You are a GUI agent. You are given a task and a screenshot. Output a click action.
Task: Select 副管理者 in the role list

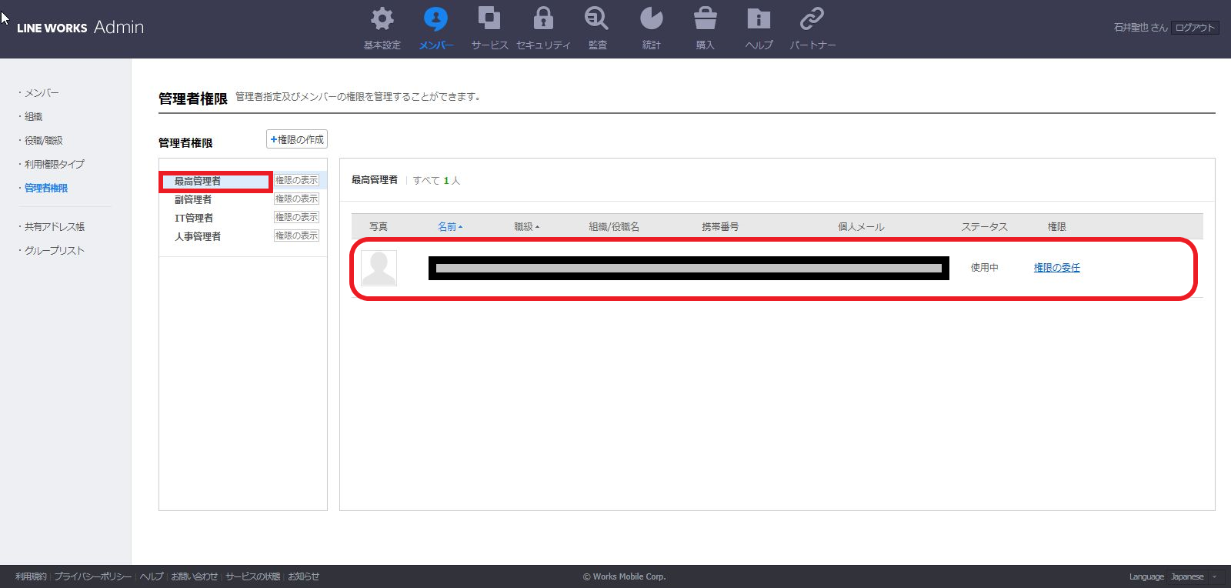pyautogui.click(x=193, y=200)
